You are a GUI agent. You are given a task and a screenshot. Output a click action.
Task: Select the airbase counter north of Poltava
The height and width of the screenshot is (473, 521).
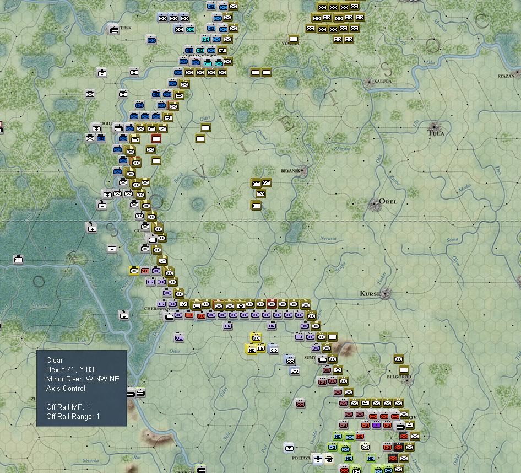pos(289,448)
